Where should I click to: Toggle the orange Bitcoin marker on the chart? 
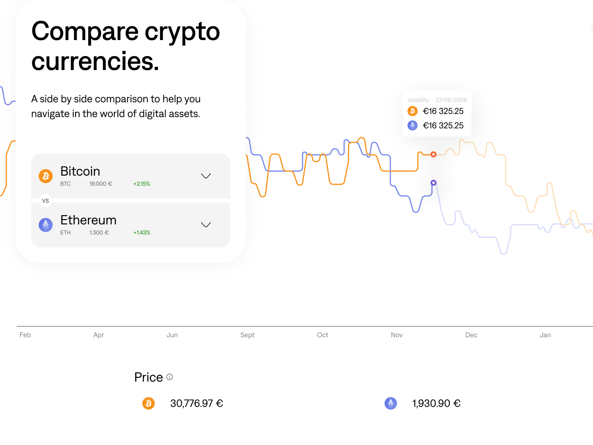click(x=433, y=154)
